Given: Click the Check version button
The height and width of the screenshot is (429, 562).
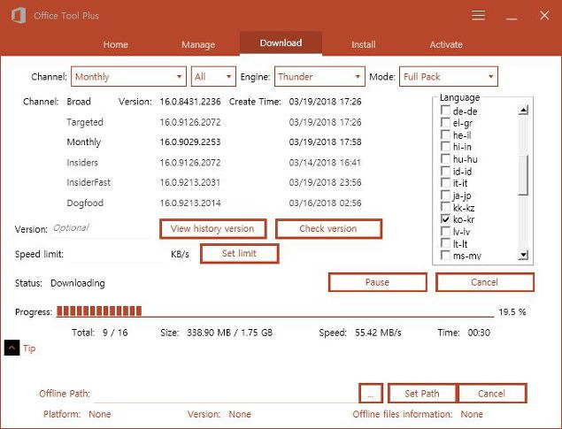Looking at the screenshot, I should coord(328,228).
